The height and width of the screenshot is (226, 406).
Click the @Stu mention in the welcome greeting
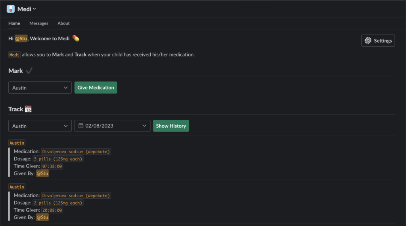tap(21, 39)
